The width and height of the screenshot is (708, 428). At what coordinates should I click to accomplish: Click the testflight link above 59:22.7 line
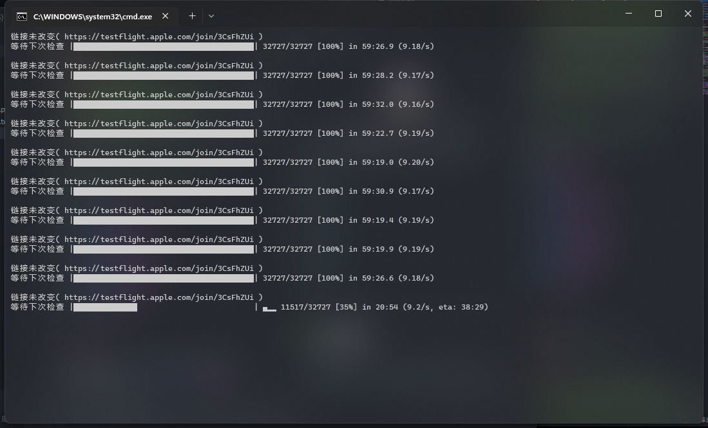159,124
